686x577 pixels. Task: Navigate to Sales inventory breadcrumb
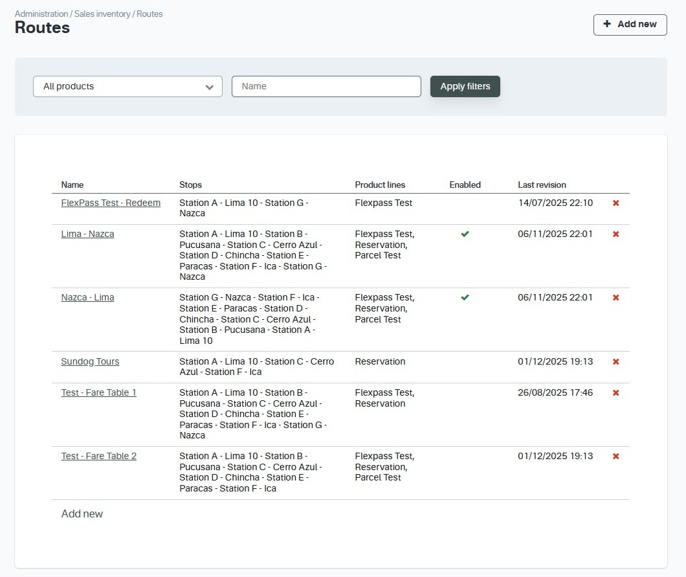pyautogui.click(x=102, y=14)
